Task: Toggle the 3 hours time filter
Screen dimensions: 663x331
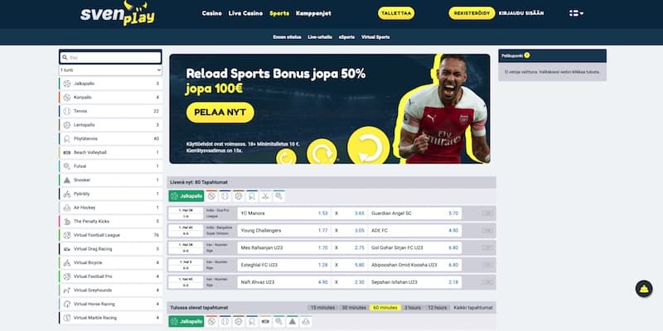Action: click(x=411, y=308)
